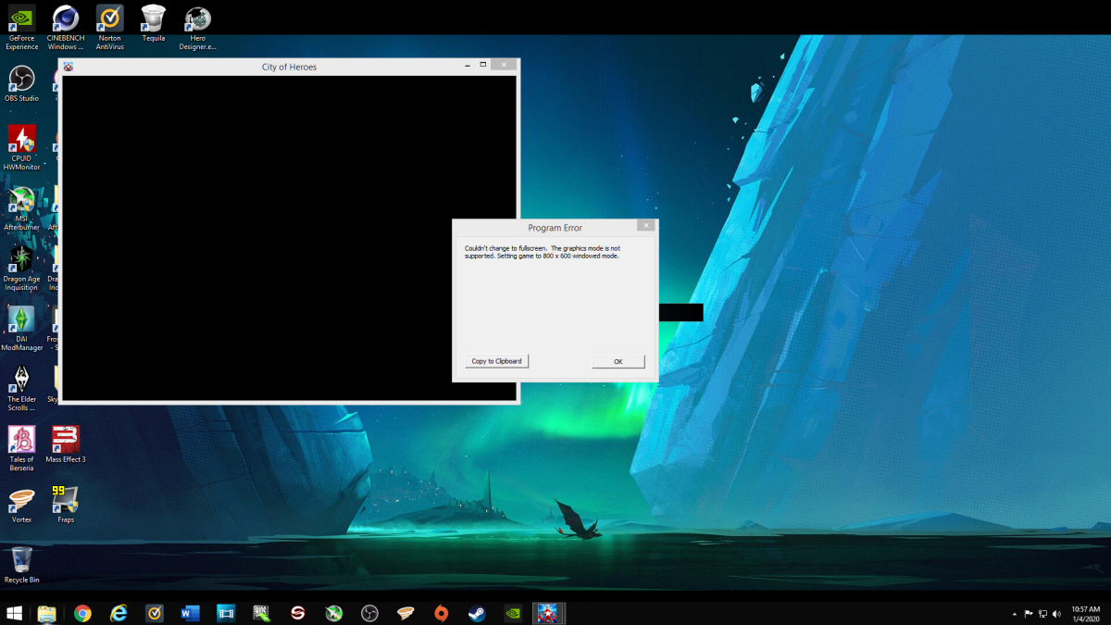Open the volume control in system tray
Screen dimensions: 1111x625
tap(1057, 614)
